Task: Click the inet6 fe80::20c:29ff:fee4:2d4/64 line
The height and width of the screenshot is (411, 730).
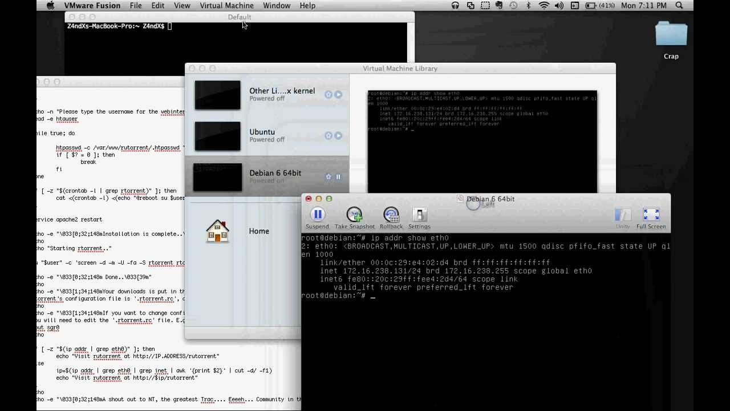Action: pos(419,279)
